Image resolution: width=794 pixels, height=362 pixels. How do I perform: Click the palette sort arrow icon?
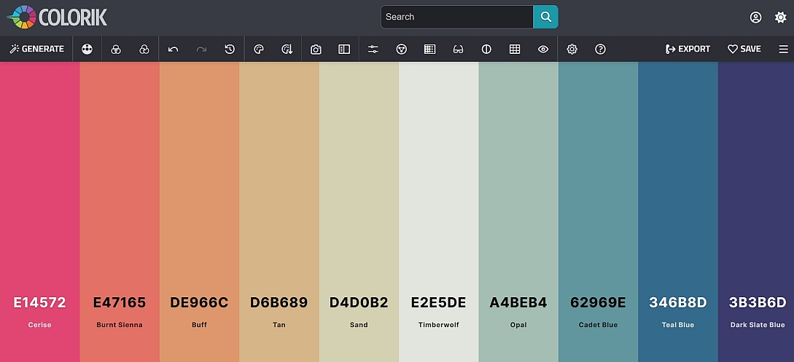click(x=287, y=49)
